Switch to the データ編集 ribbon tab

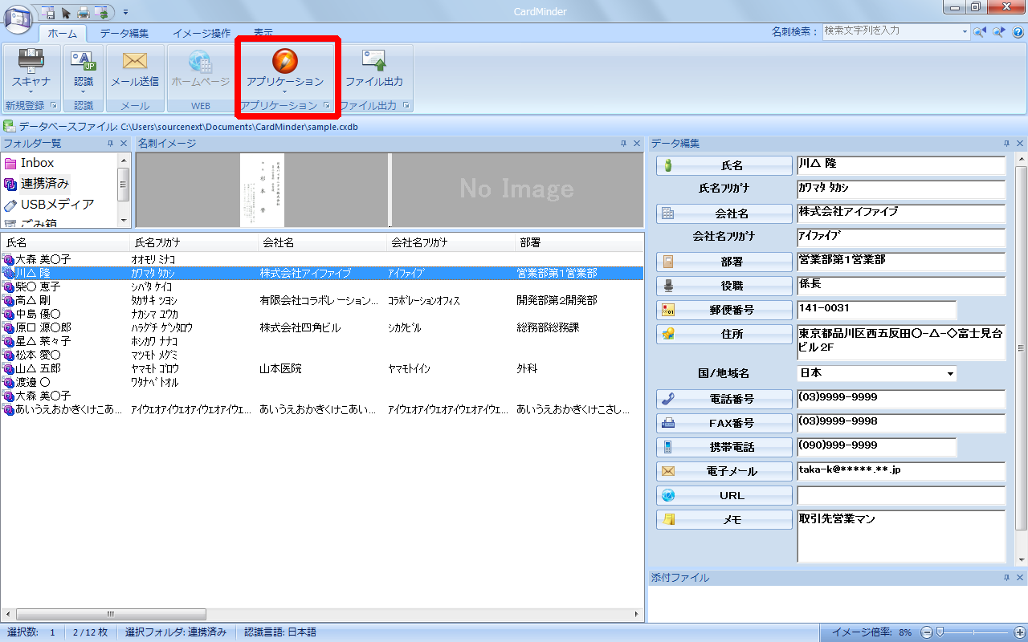click(124, 34)
